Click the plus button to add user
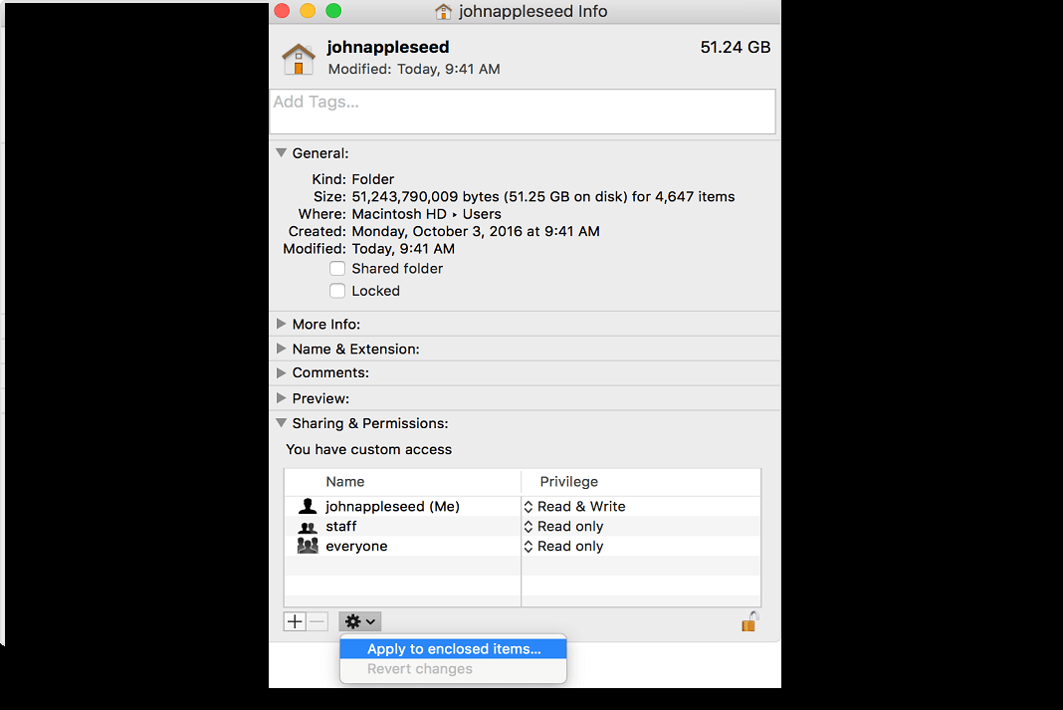1063x710 pixels. click(295, 621)
